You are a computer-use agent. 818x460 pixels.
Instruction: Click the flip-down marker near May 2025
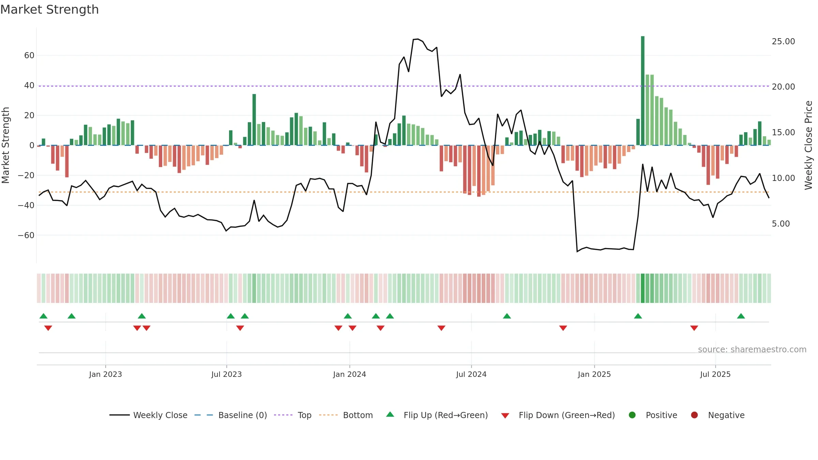coord(694,328)
